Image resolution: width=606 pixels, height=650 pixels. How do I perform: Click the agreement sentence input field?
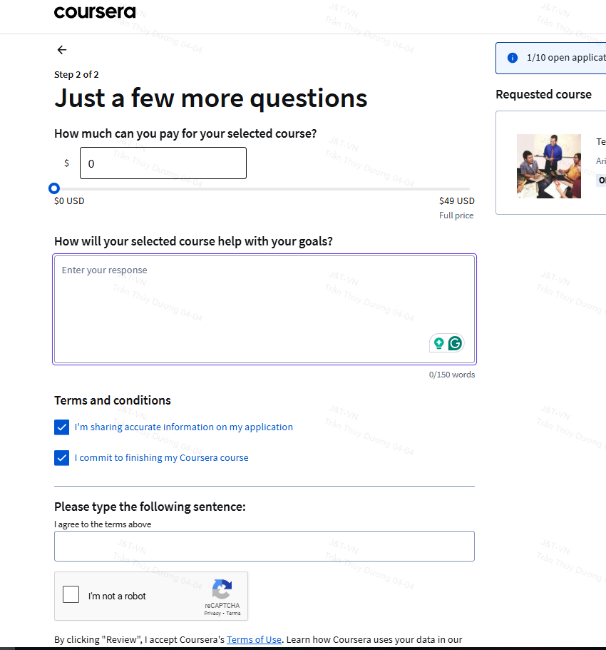click(265, 547)
